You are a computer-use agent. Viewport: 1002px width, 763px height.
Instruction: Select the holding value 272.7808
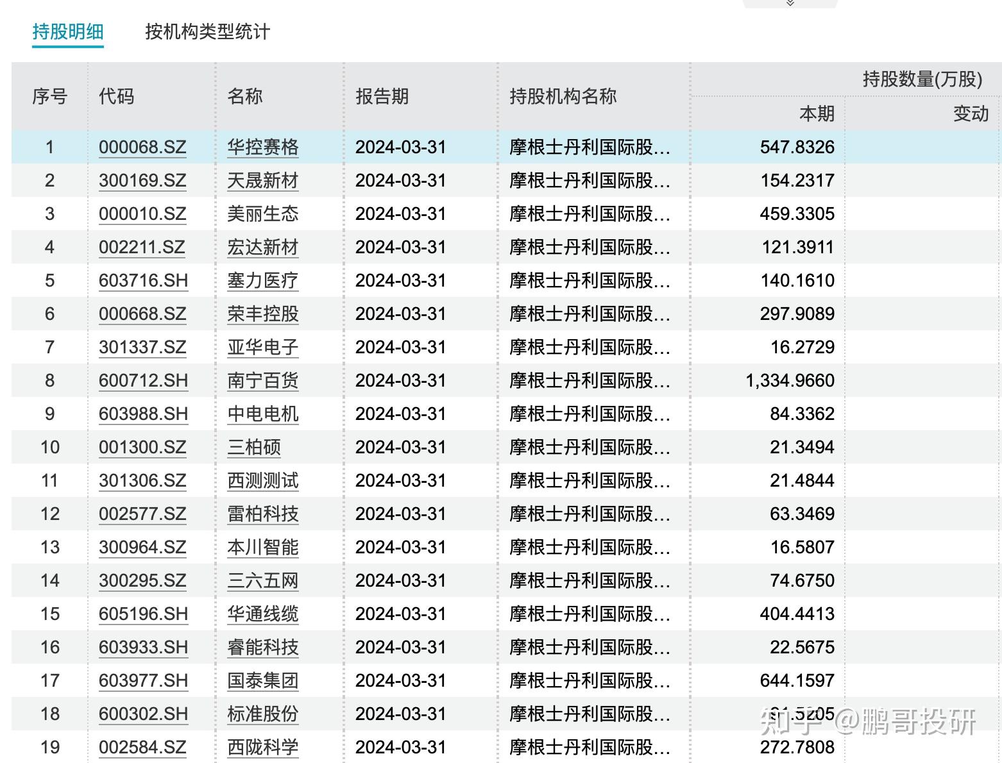(x=797, y=747)
